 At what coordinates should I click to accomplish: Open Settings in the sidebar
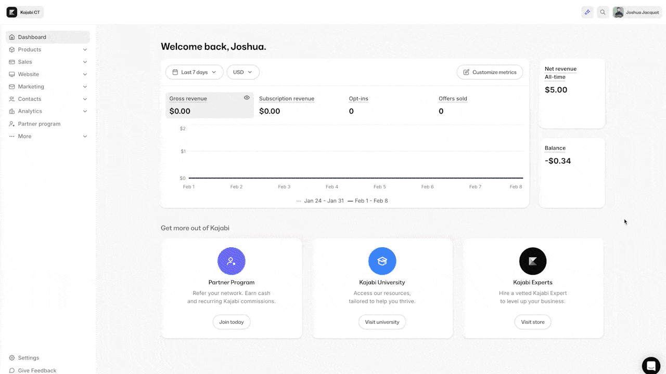coord(48,358)
